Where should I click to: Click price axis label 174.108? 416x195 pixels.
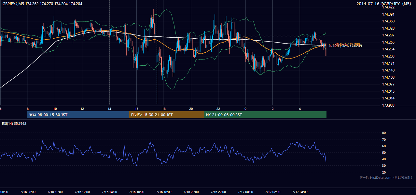coord(389,77)
